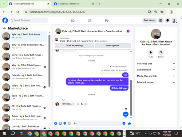Screen dimensions: 182x137
Task: Open Chrome profile icon
Action: (x=171, y=12)
